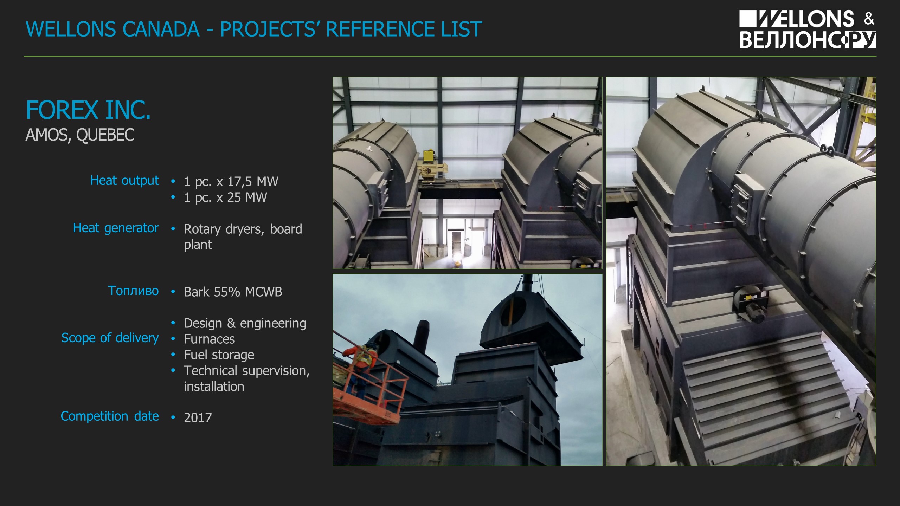Click the 'Heat generator' label
The height and width of the screenshot is (506, 900).
(116, 228)
